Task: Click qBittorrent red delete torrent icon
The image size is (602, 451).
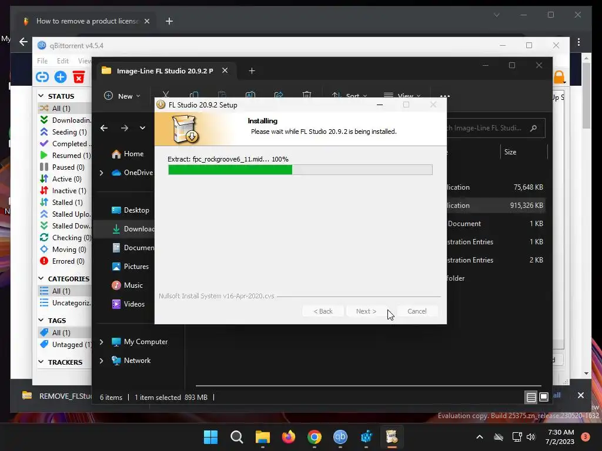Action: tap(79, 77)
